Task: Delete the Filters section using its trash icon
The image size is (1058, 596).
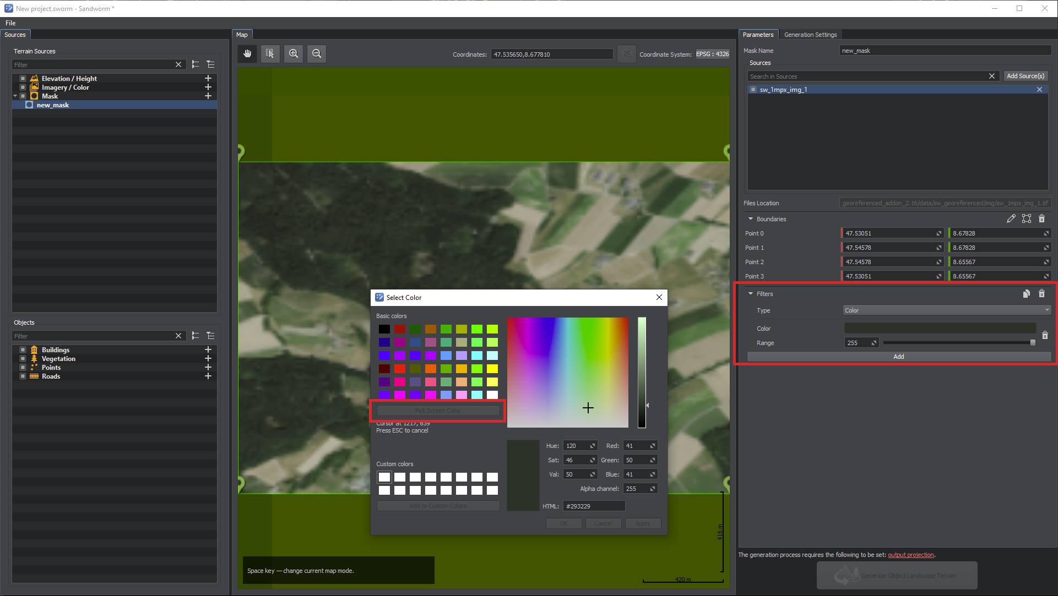Action: click(x=1041, y=293)
